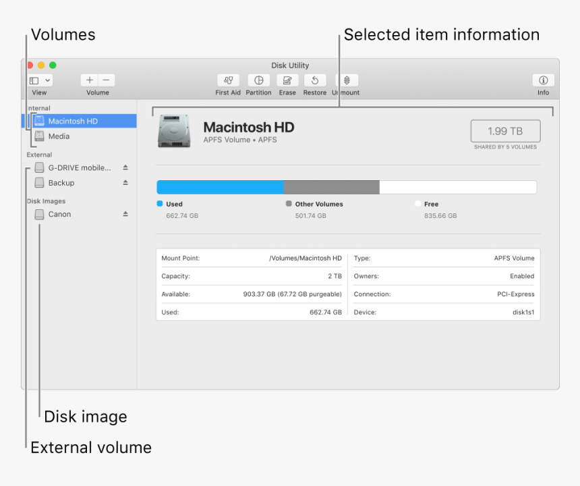The height and width of the screenshot is (486, 580).
Task: Click the Backup drive icon in sidebar
Action: pos(39,182)
